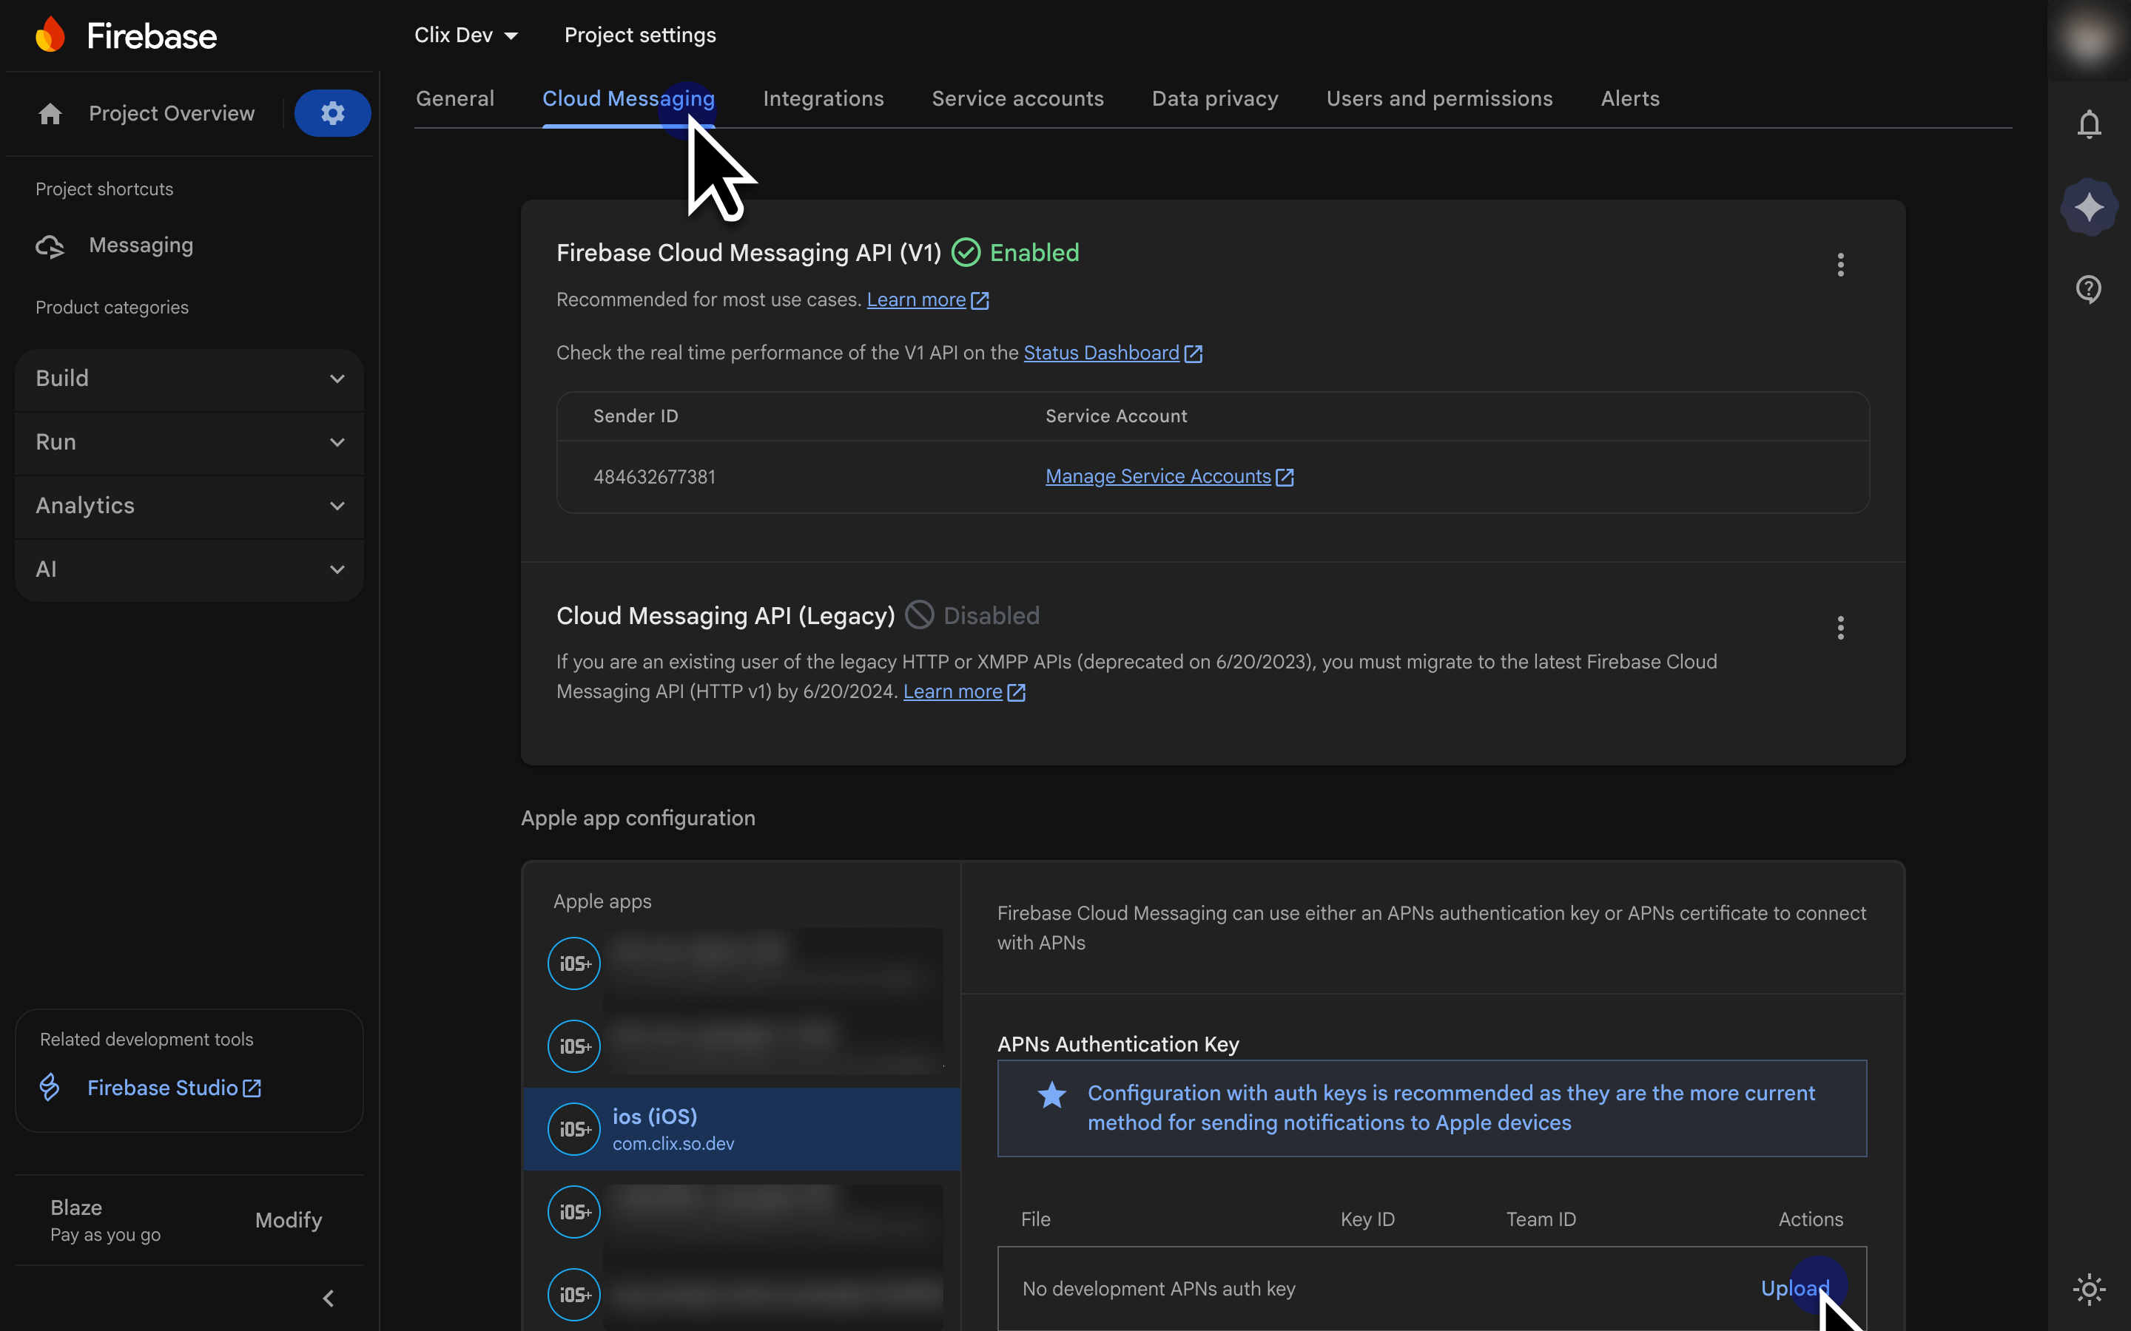Open the user account avatar
Screen dimensions: 2131x1331
[2089, 38]
